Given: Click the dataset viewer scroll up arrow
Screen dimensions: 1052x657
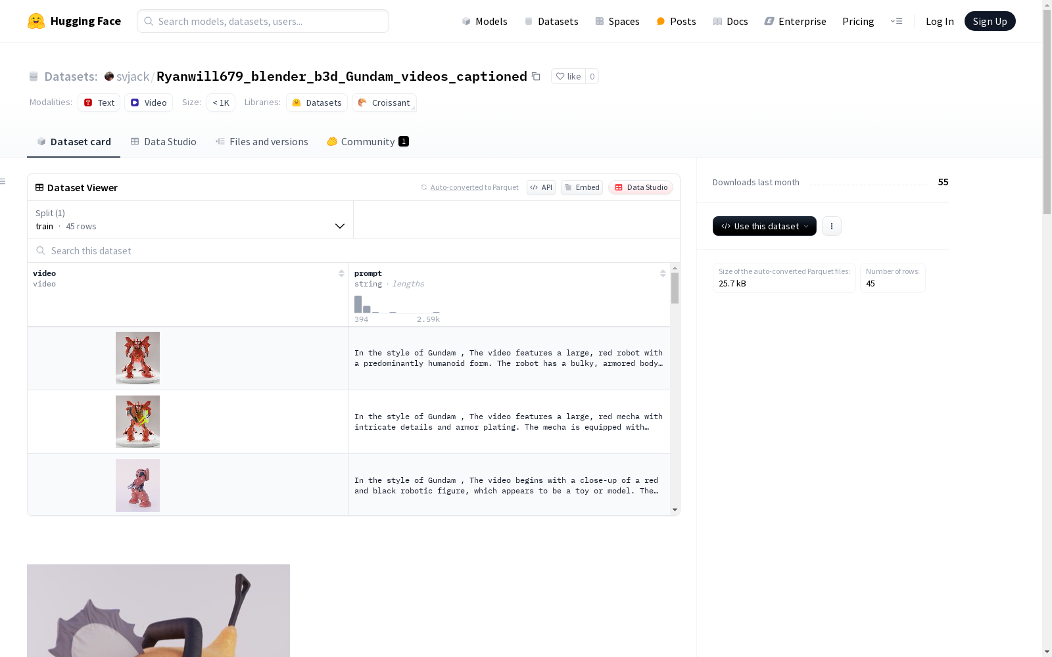Looking at the screenshot, I should pyautogui.click(x=675, y=268).
